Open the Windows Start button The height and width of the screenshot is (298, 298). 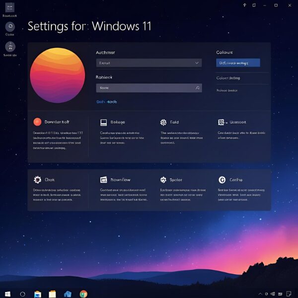pos(7,294)
